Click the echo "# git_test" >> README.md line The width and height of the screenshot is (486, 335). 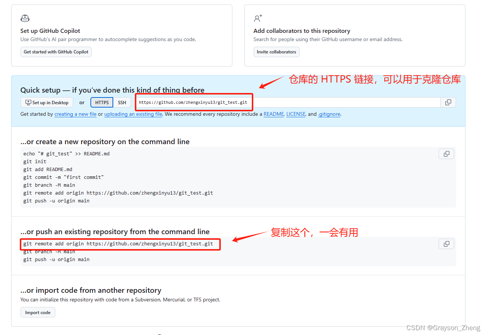coord(66,153)
